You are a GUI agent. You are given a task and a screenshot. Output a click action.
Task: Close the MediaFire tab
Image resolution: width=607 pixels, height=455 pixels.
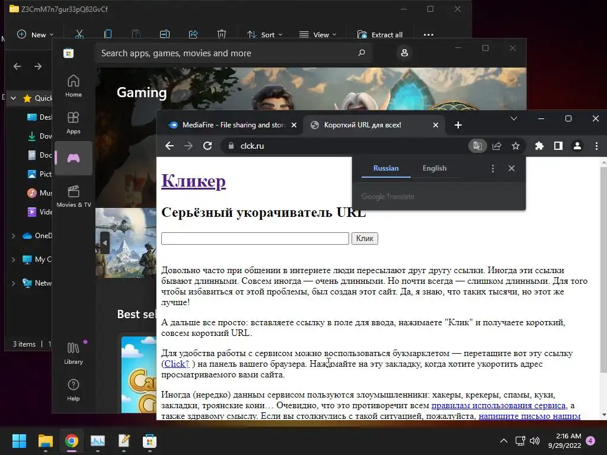pos(294,125)
